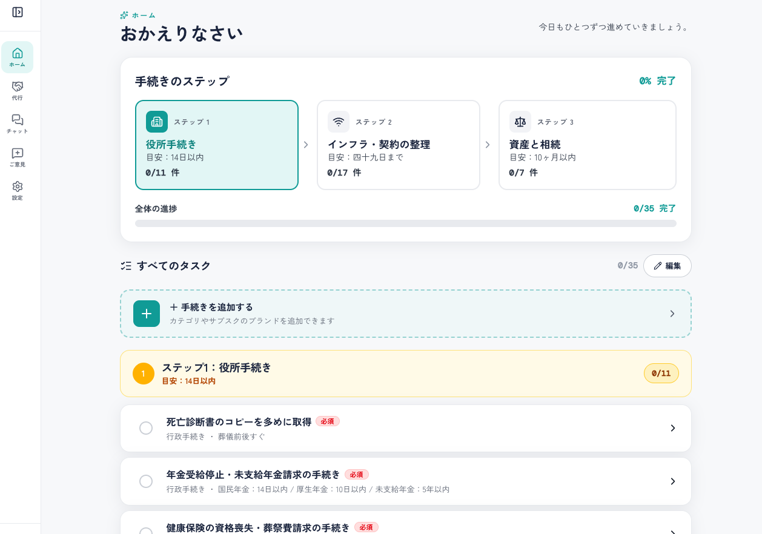Open the 代行 section from the sidebar
This screenshot has width=762, height=534.
click(x=17, y=91)
